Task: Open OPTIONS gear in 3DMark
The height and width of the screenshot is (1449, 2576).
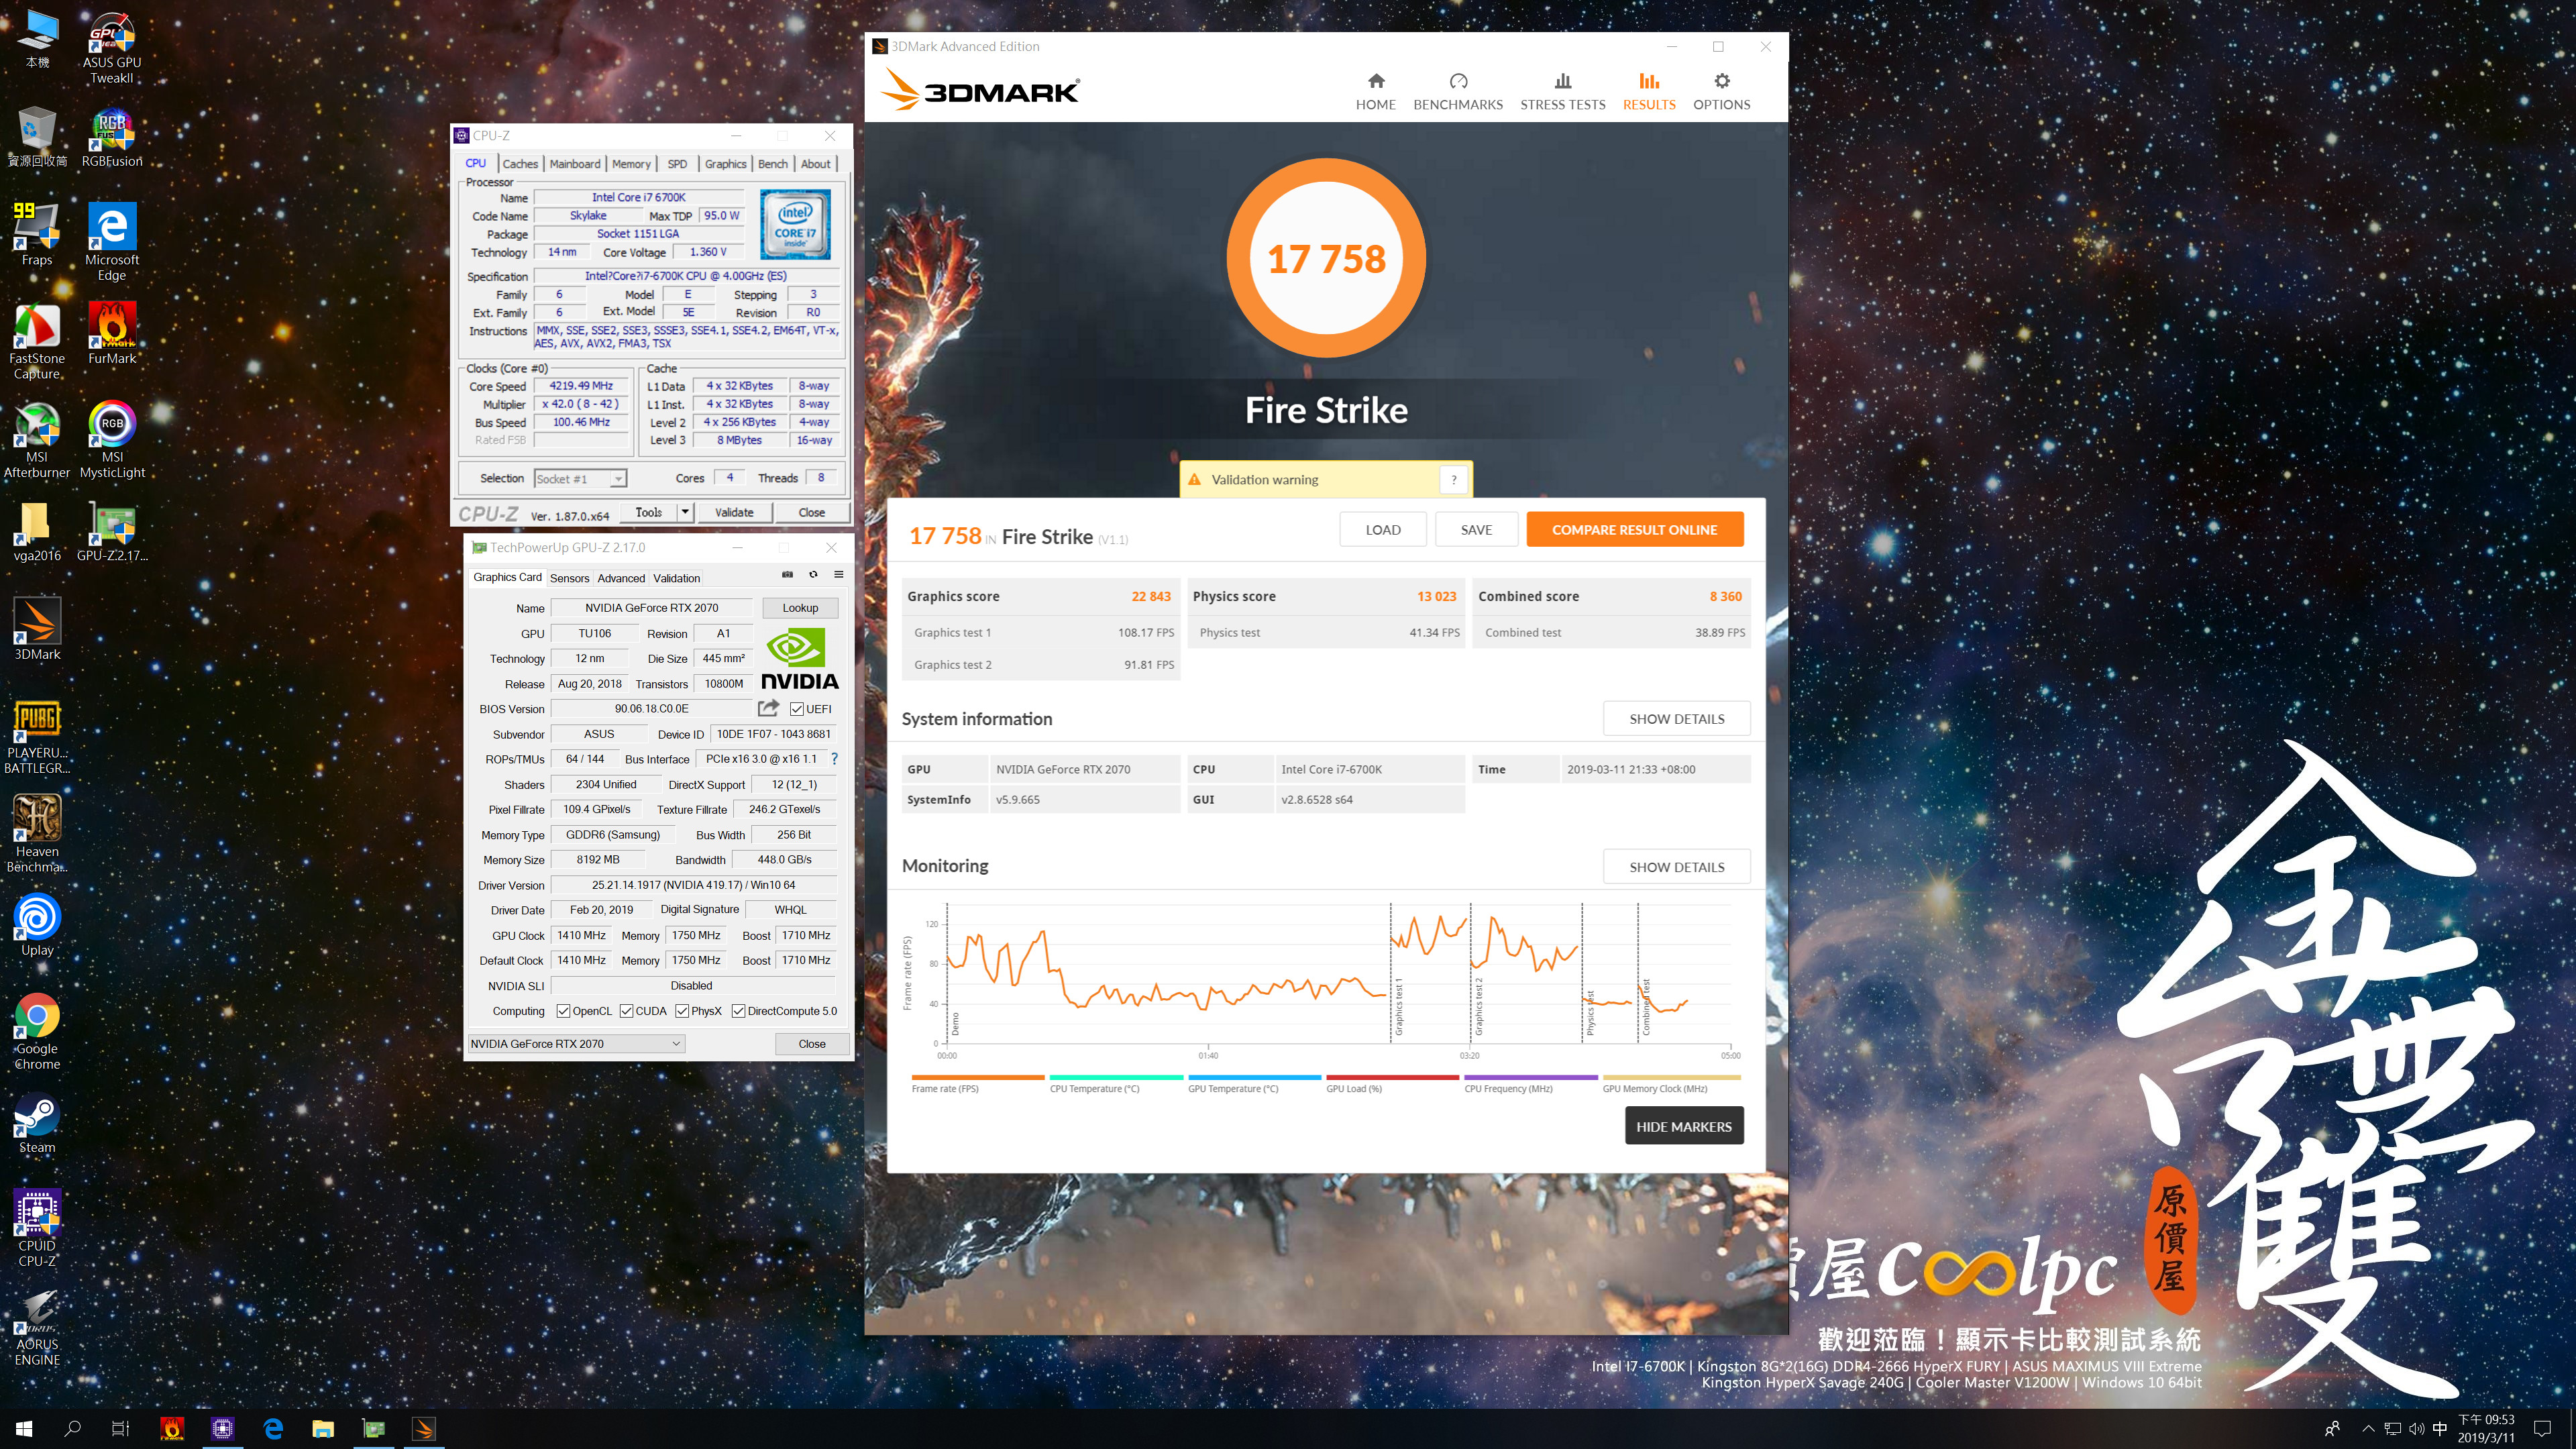Action: pos(1721,91)
